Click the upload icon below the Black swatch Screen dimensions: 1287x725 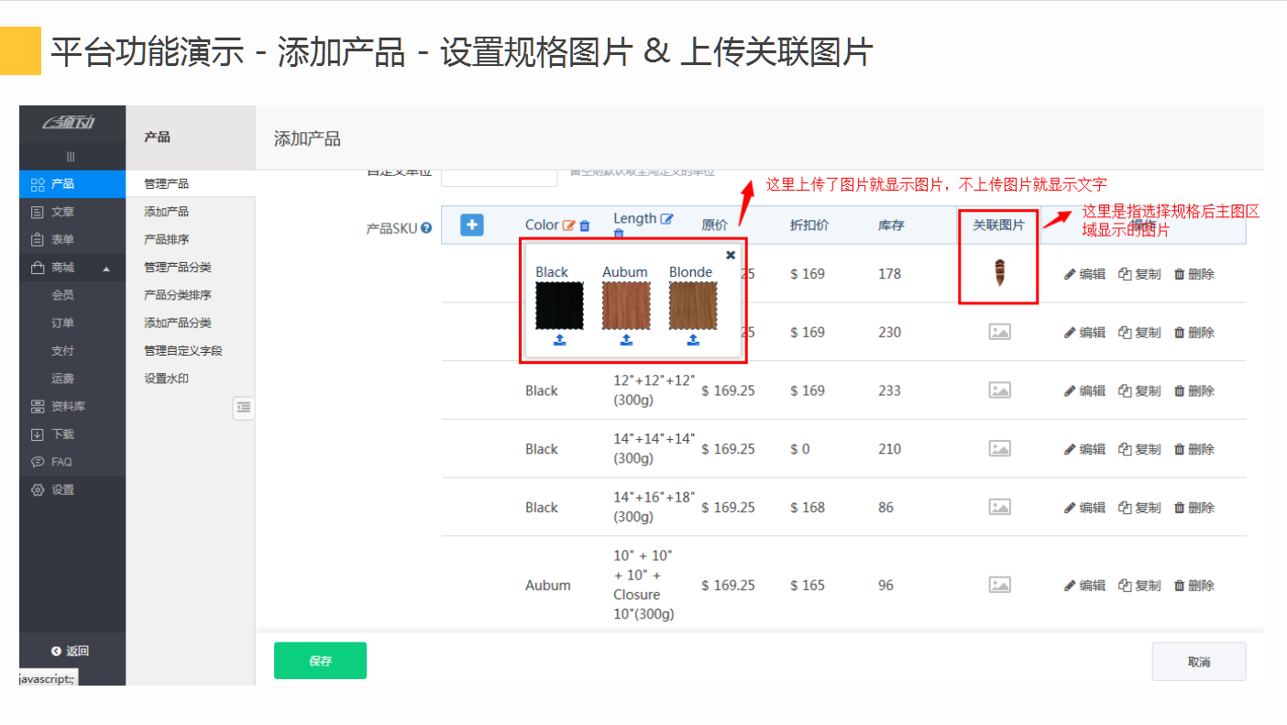click(x=559, y=339)
